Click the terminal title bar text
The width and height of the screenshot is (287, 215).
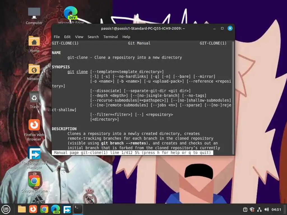pos(143,28)
